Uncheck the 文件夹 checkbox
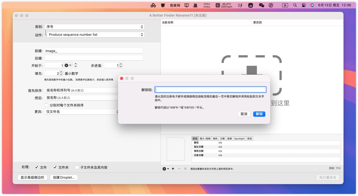 pyautogui.click(x=55, y=167)
